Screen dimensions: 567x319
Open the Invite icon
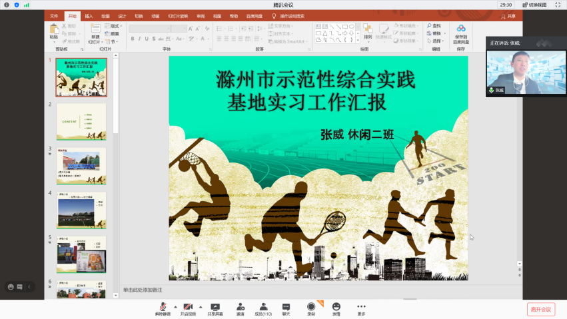pos(240,307)
